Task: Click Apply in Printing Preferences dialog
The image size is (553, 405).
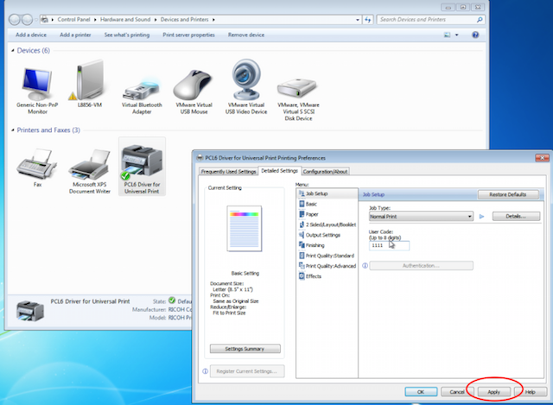Action: [493, 391]
